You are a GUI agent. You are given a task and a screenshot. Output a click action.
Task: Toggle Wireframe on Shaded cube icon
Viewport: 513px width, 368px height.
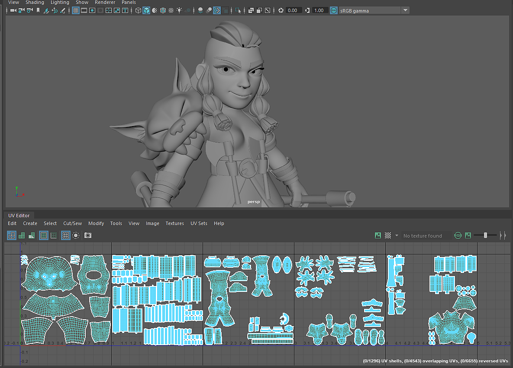click(x=163, y=10)
